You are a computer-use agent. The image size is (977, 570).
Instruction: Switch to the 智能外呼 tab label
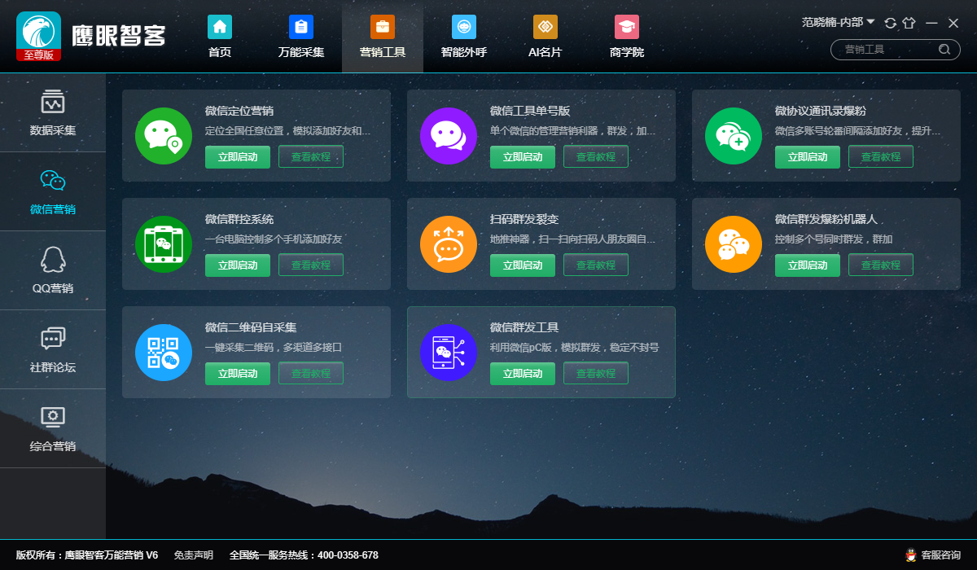pyautogui.click(x=464, y=52)
